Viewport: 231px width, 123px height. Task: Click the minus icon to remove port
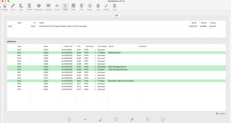click(x=85, y=119)
